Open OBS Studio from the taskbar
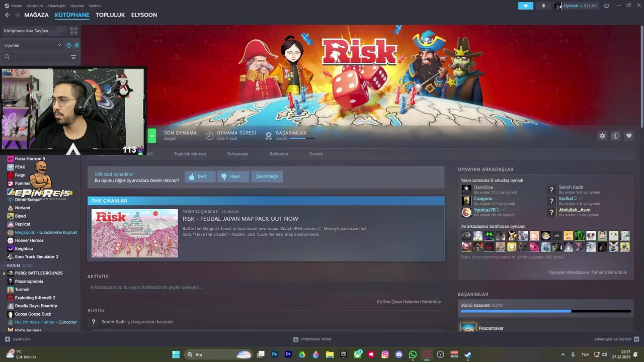 [x=441, y=354]
